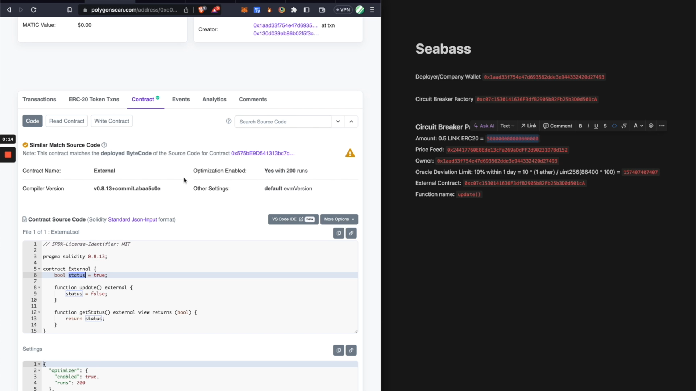Open the Text block type dropdown
This screenshot has height=391, width=696.
coord(507,126)
